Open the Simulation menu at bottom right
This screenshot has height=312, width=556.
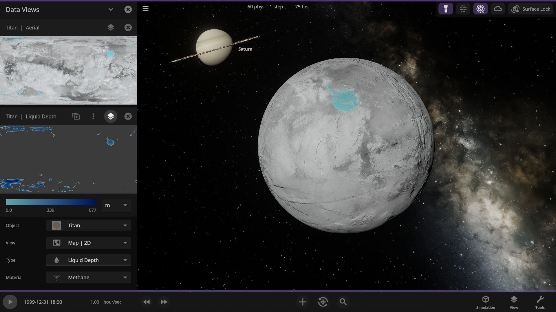point(485,302)
